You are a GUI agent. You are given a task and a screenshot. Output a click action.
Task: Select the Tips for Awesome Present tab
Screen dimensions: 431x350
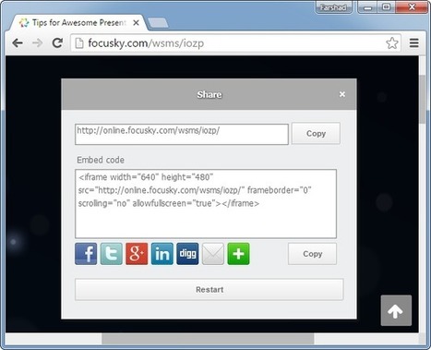78,22
